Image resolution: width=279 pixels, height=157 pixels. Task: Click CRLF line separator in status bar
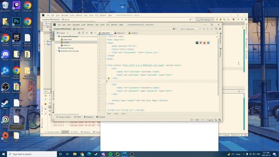coord(197,120)
